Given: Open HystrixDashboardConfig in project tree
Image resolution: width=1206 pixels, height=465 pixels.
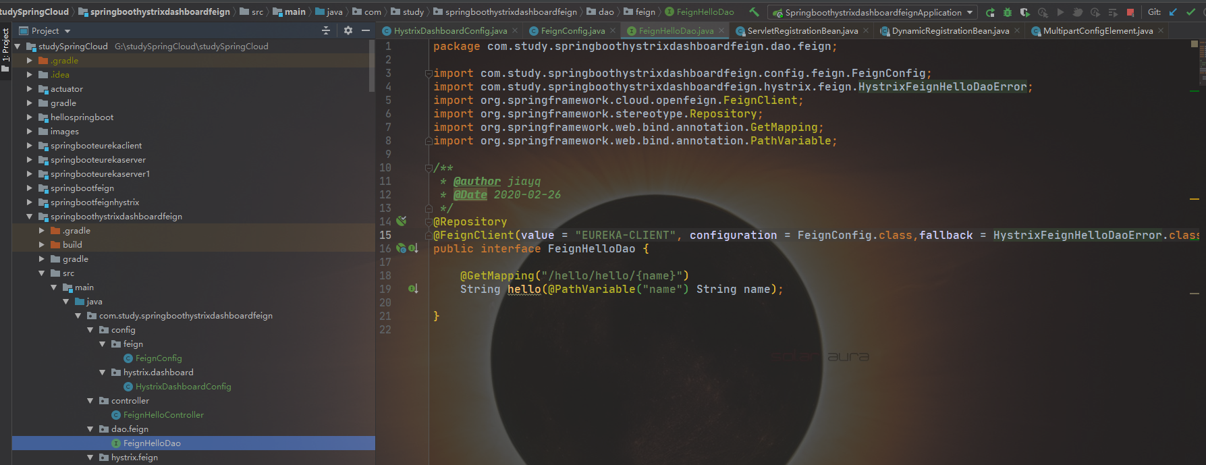Looking at the screenshot, I should pos(183,387).
